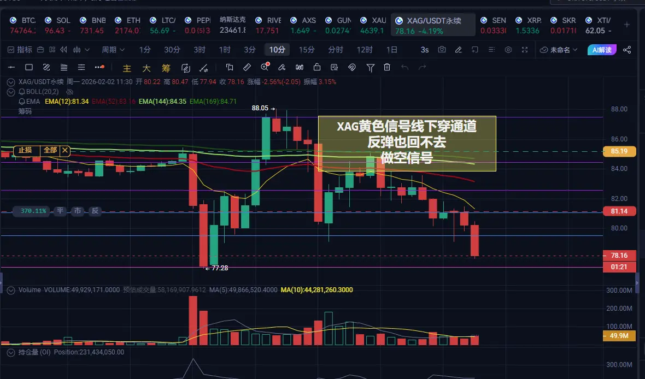Select the 15分 timeframe
The height and width of the screenshot is (379, 645).
[307, 50]
